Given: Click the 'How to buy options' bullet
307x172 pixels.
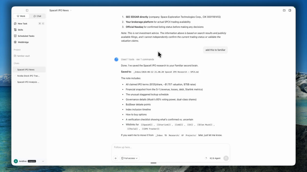Looking at the screenshot, I should [x=136, y=115].
